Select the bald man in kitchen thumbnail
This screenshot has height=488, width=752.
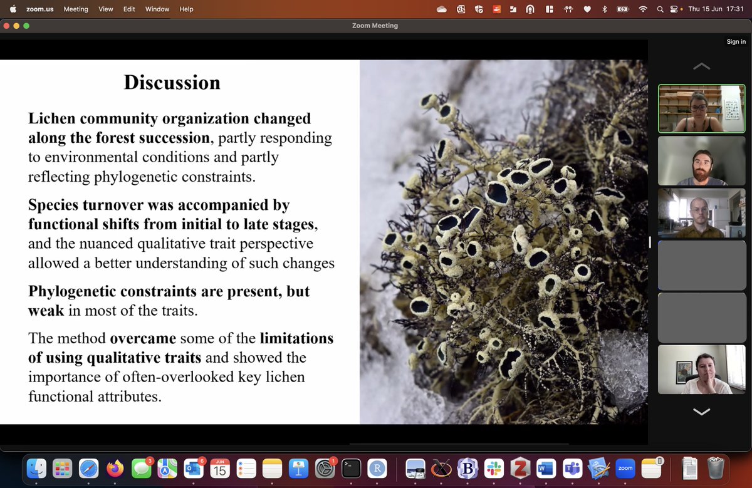point(702,213)
